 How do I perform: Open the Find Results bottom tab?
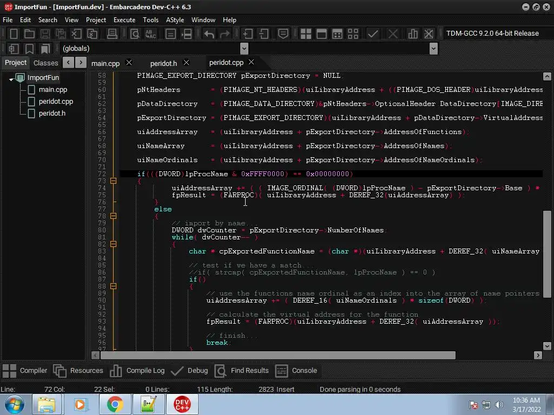pyautogui.click(x=242, y=371)
